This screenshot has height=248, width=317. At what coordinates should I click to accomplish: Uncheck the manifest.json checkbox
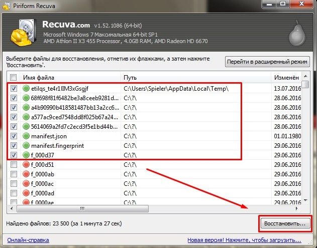coord(14,136)
